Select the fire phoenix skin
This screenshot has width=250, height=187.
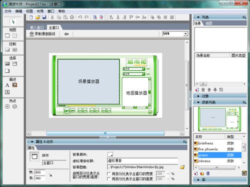[x=217, y=149]
